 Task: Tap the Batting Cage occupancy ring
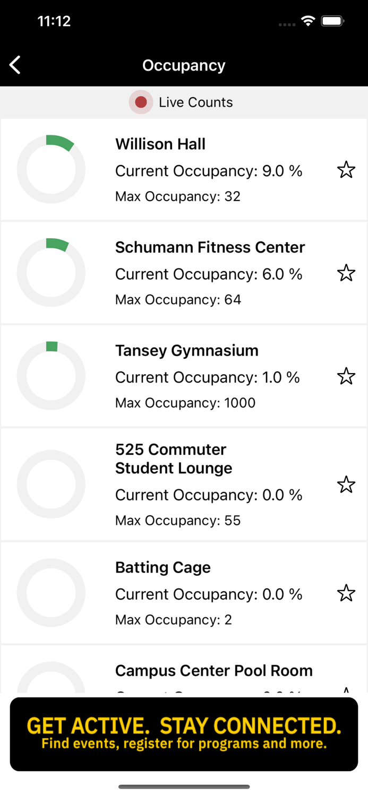tap(50, 593)
